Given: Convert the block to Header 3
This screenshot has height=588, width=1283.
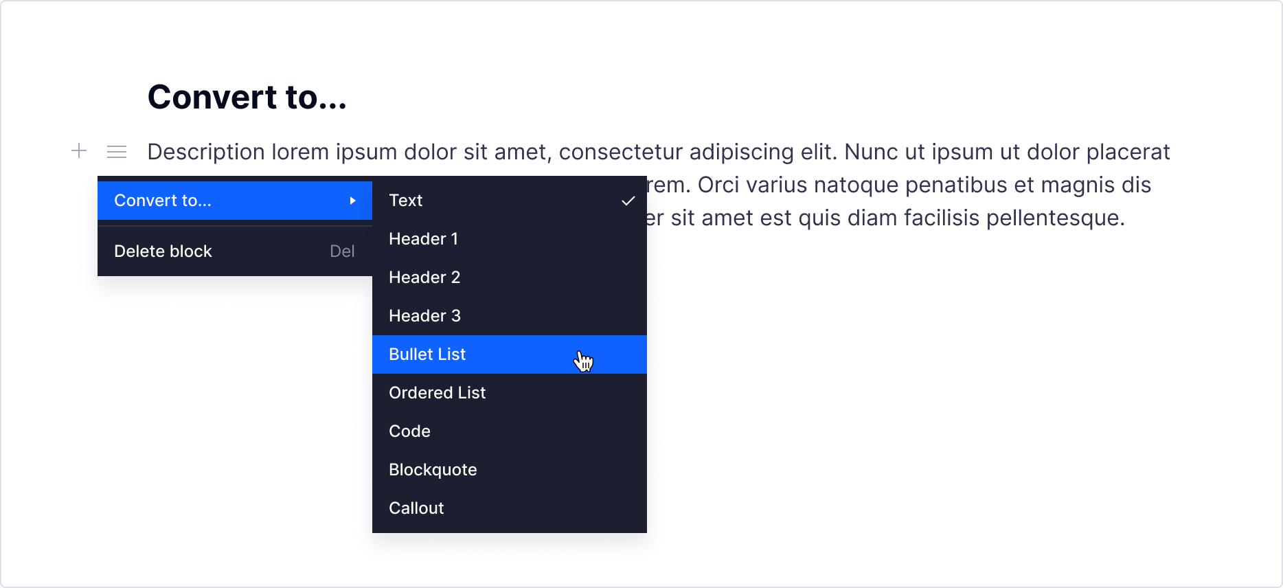Looking at the screenshot, I should [x=424, y=316].
